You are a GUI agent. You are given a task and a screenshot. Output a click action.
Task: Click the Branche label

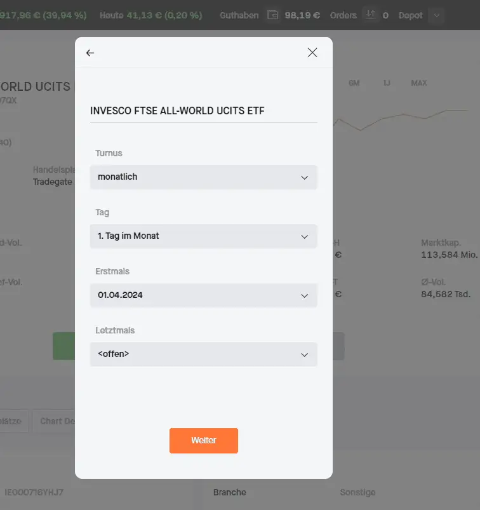click(x=230, y=492)
